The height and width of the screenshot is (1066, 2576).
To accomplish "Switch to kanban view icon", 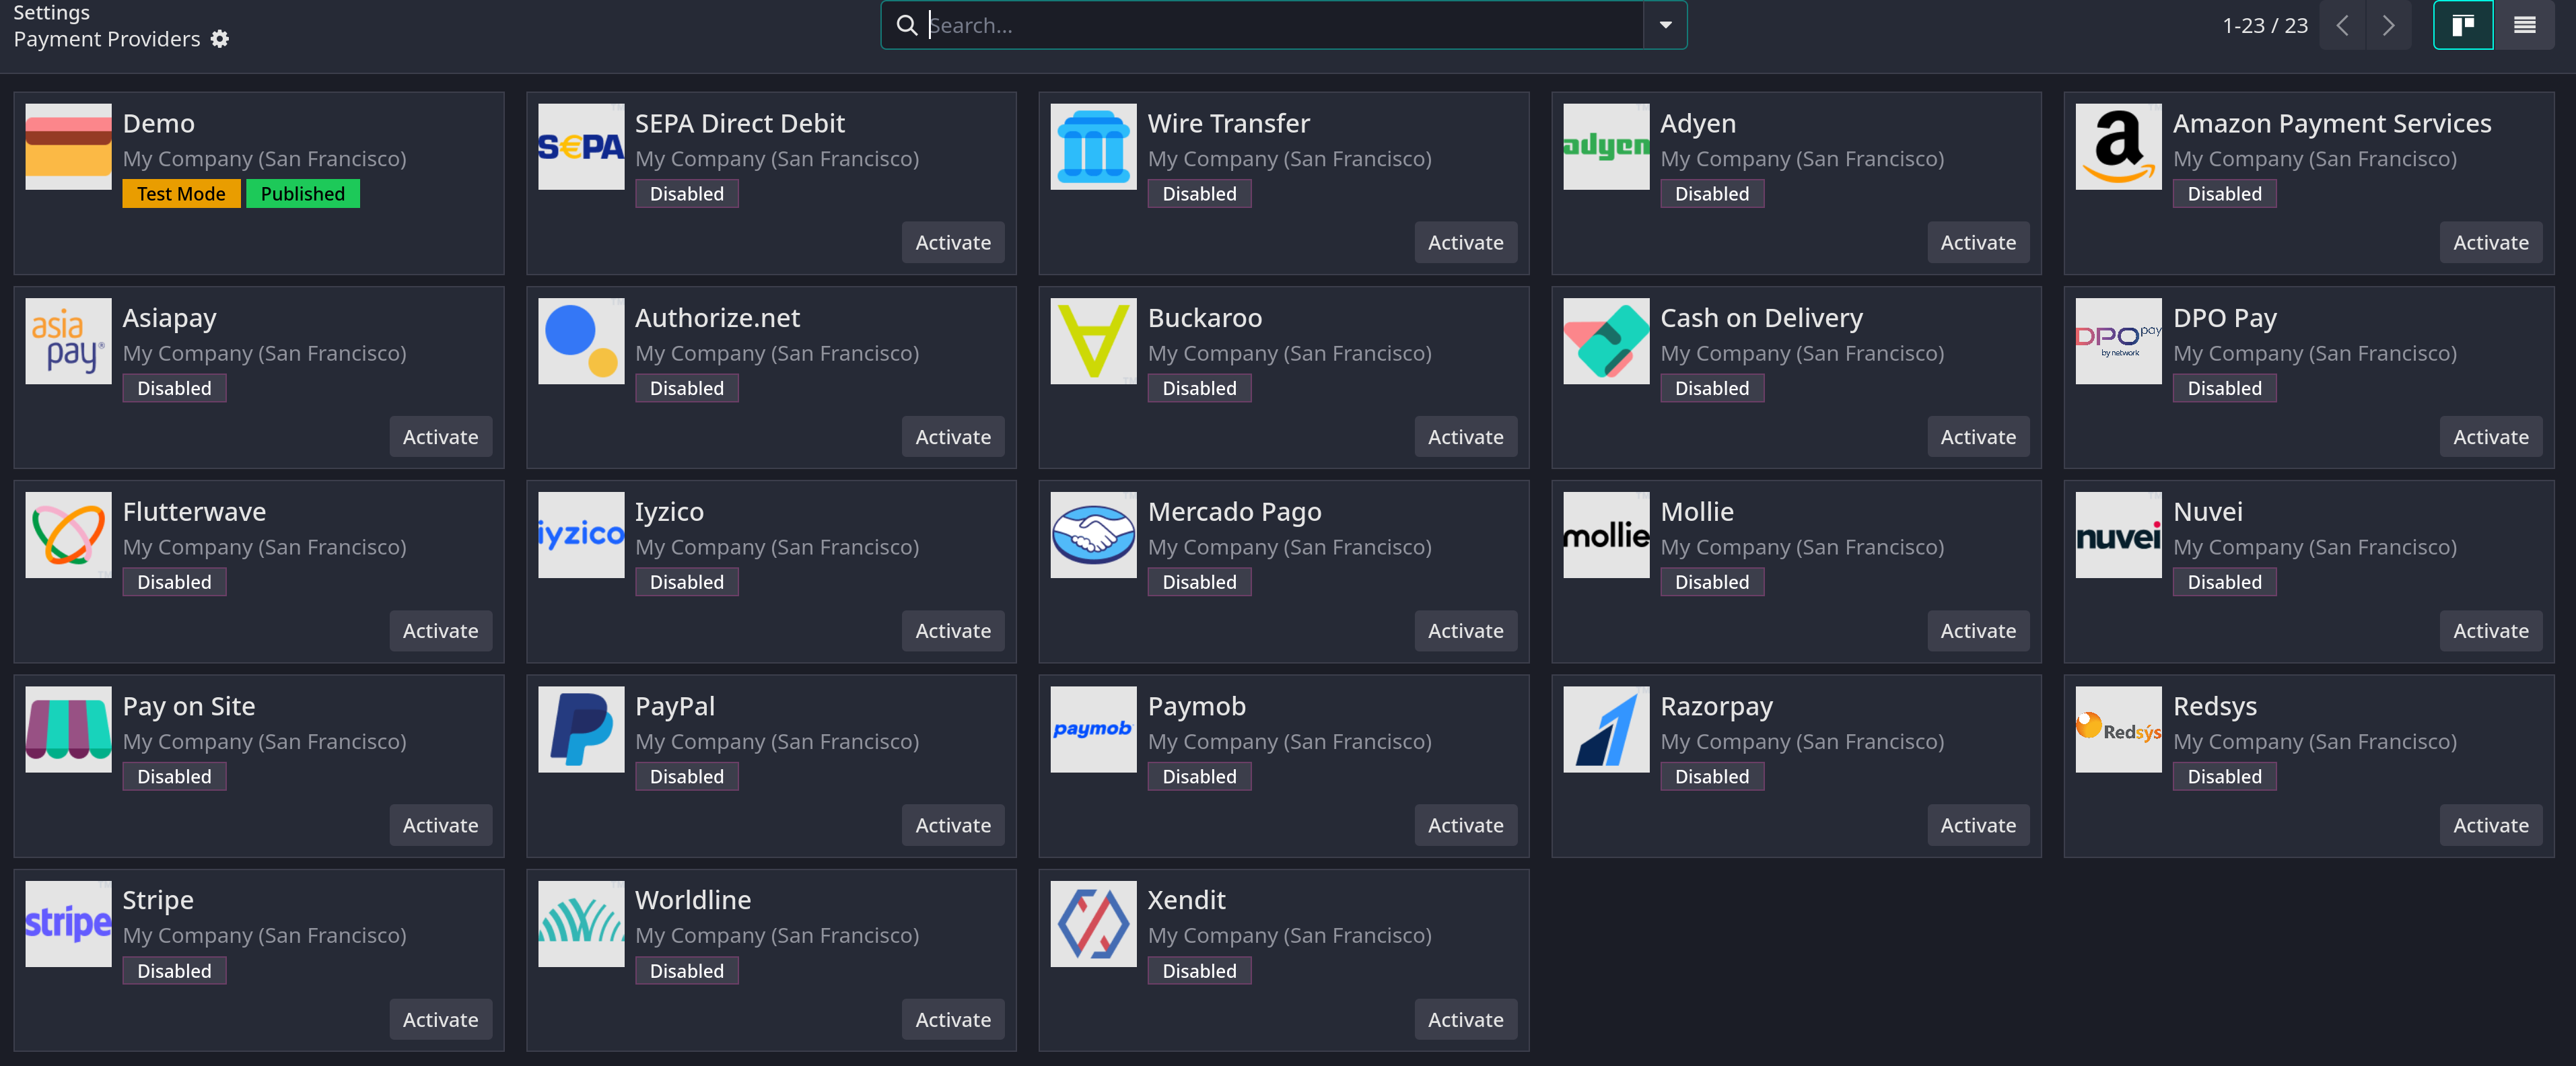I will 2462,25.
